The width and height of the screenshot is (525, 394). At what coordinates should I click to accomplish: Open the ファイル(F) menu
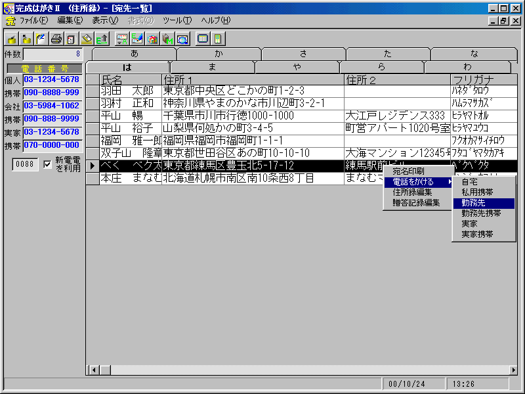pos(33,20)
